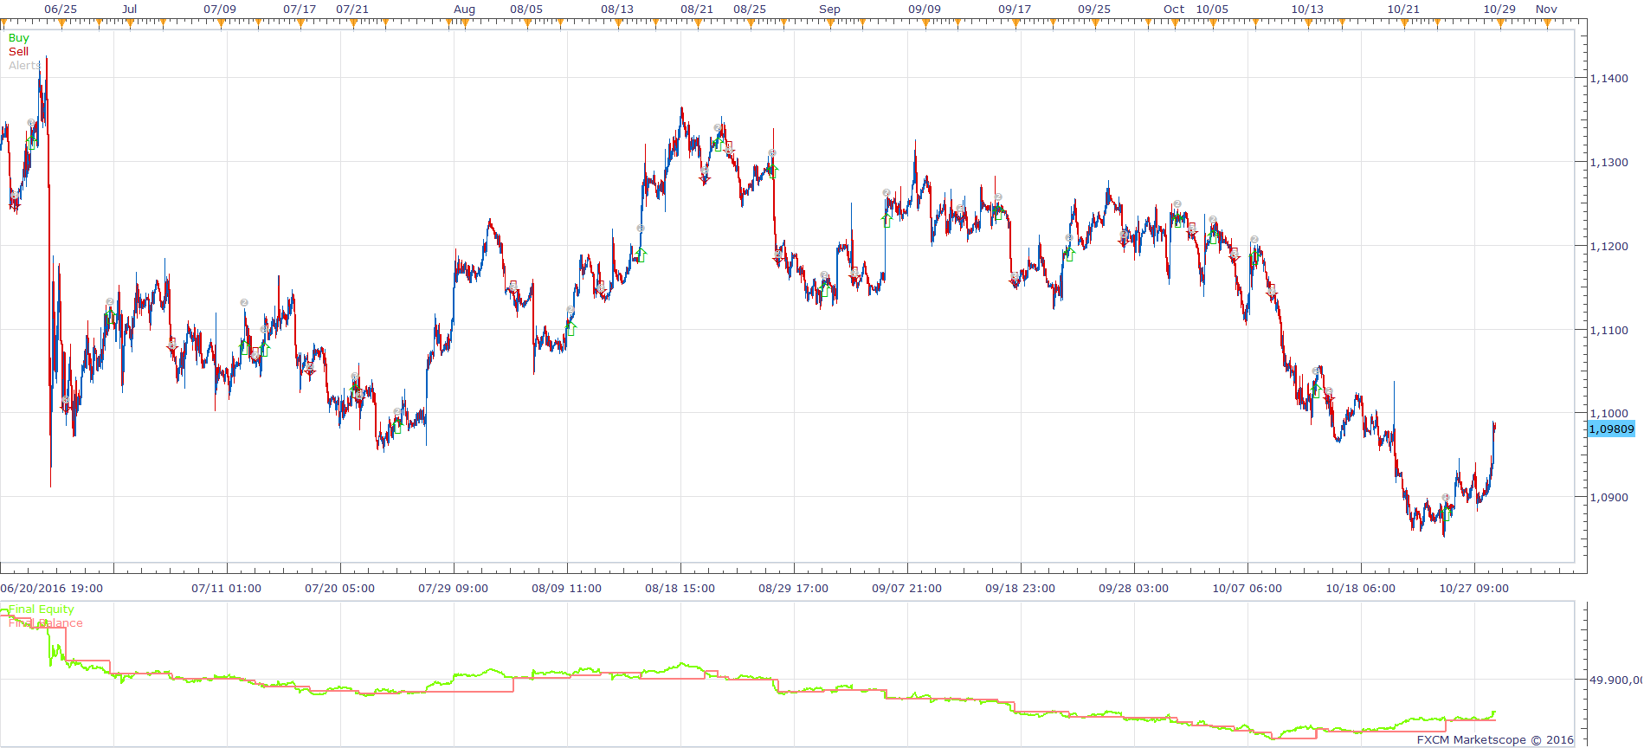
Task: Click the 1,1400 price axis label
Action: coord(1609,79)
